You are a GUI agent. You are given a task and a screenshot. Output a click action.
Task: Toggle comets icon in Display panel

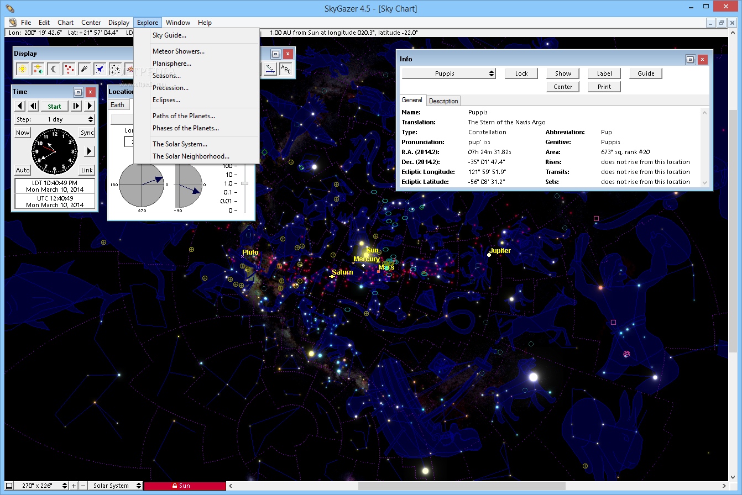85,69
